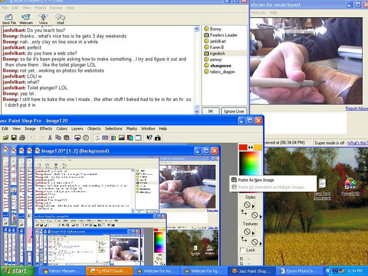
Task: Select the red foreground color swatch
Action: [x=243, y=147]
